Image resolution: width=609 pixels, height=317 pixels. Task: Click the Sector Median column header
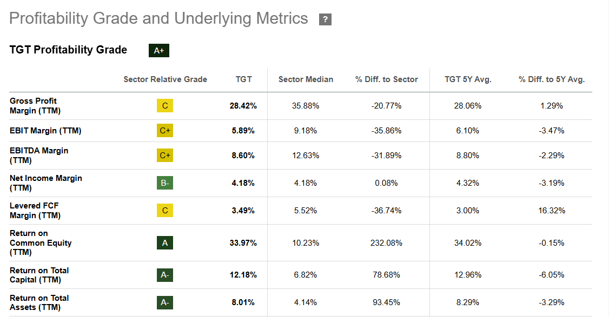(306, 79)
